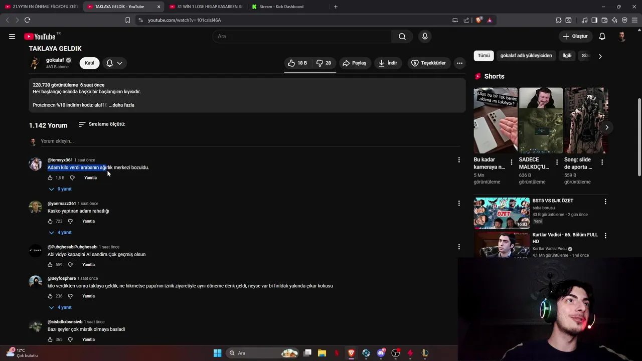The image size is (642, 361).
Task: Expand 4 yanıt under Seyfosphere's comment
Action: 60,307
